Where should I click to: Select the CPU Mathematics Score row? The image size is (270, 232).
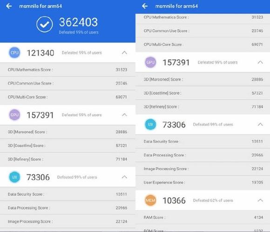point(67,70)
